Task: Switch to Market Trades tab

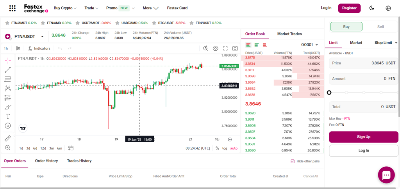Action: coord(289,34)
